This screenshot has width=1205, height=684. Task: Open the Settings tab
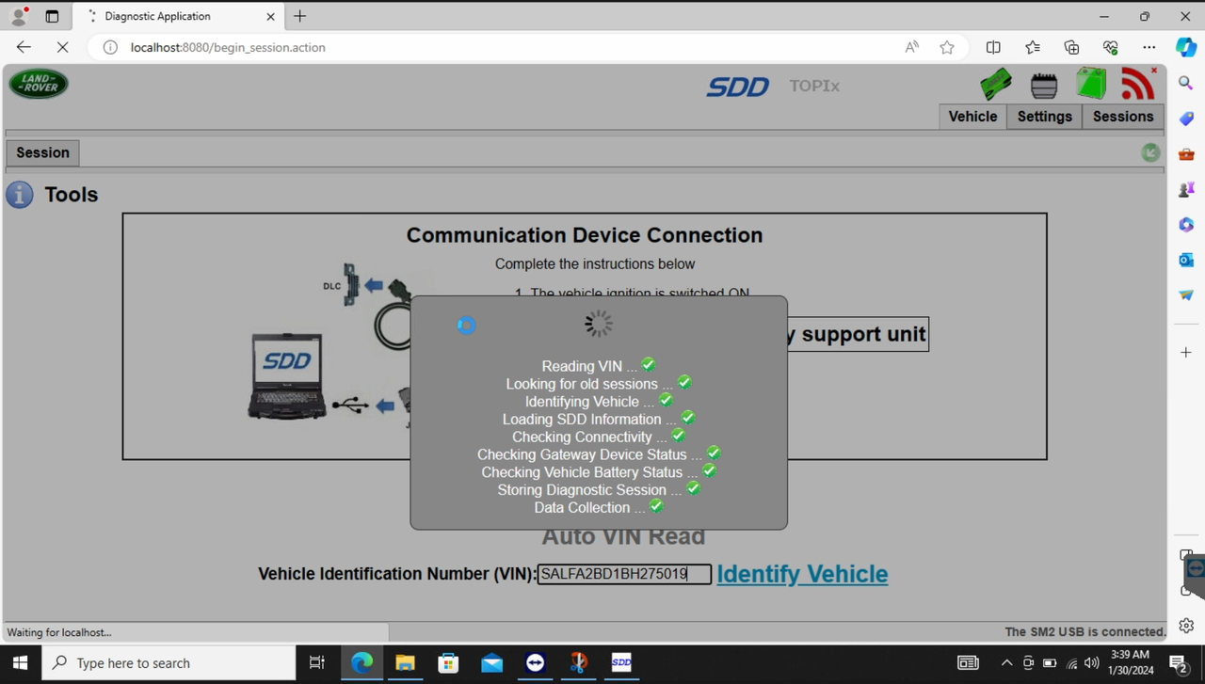1044,116
